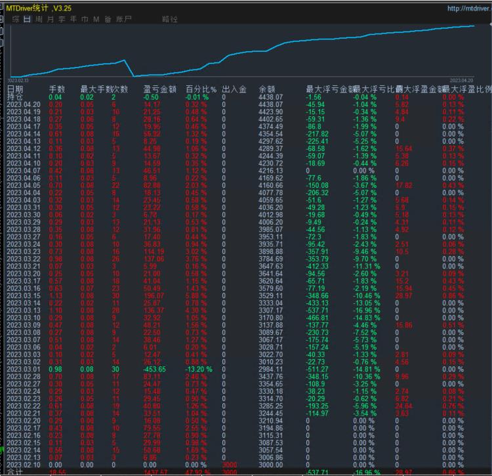The image size is (492, 476).
Task: Click the 3529.11 balance cell
Action: click(270, 295)
